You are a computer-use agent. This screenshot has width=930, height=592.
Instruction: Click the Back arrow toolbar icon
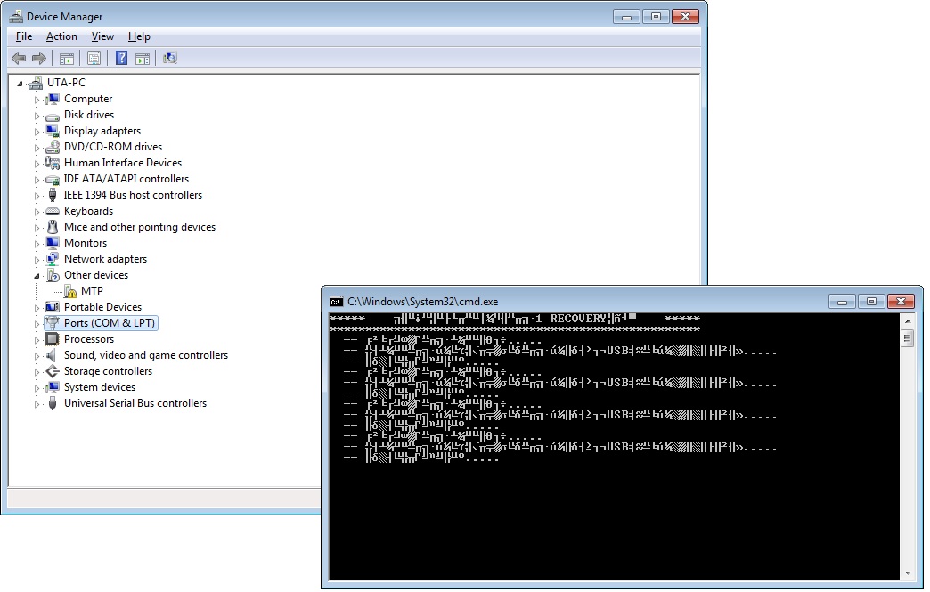point(19,58)
